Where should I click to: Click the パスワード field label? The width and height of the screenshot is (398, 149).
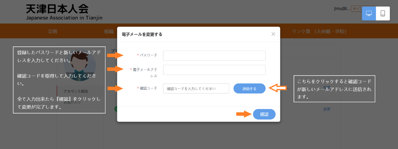[148, 55]
